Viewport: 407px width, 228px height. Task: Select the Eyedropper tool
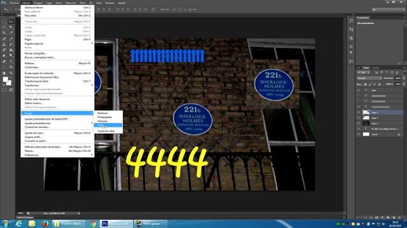click(11, 33)
